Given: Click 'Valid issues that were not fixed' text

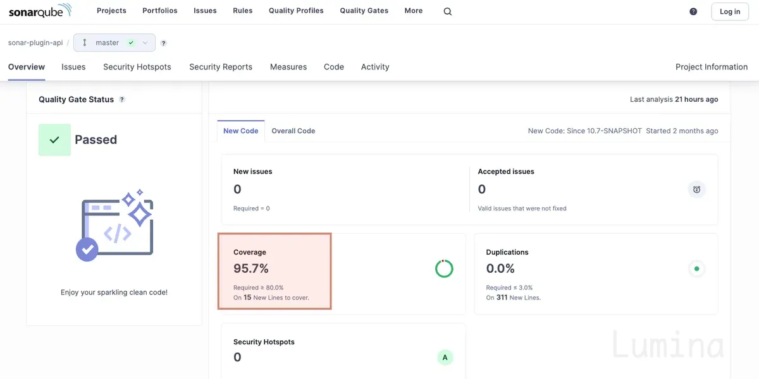Looking at the screenshot, I should [522, 208].
